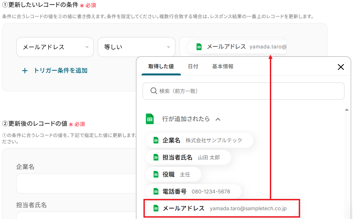Click the 担当者氏名 input field in section ②
The image size is (353, 219).
point(77,215)
